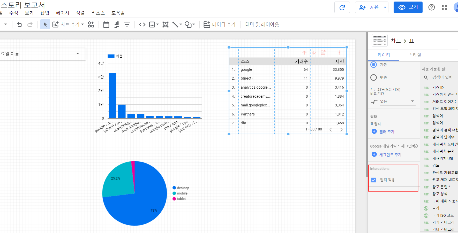Open the page dropdown arrow left of undo
The image size is (458, 233).
click(x=5, y=25)
